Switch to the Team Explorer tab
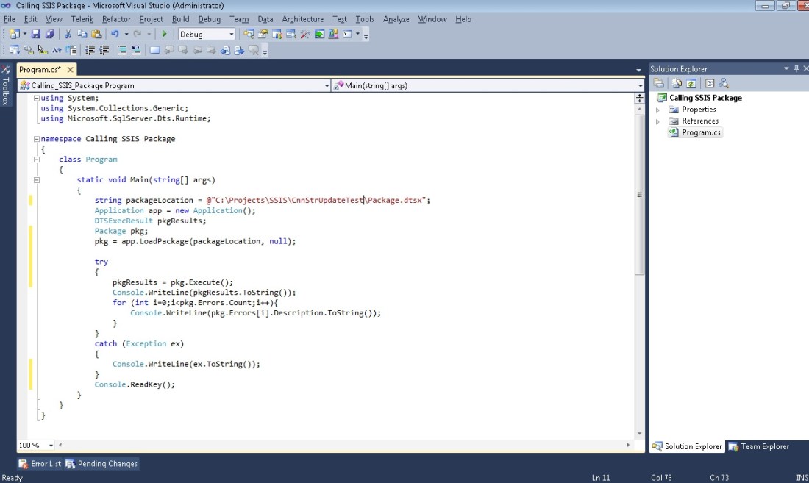 point(759,446)
